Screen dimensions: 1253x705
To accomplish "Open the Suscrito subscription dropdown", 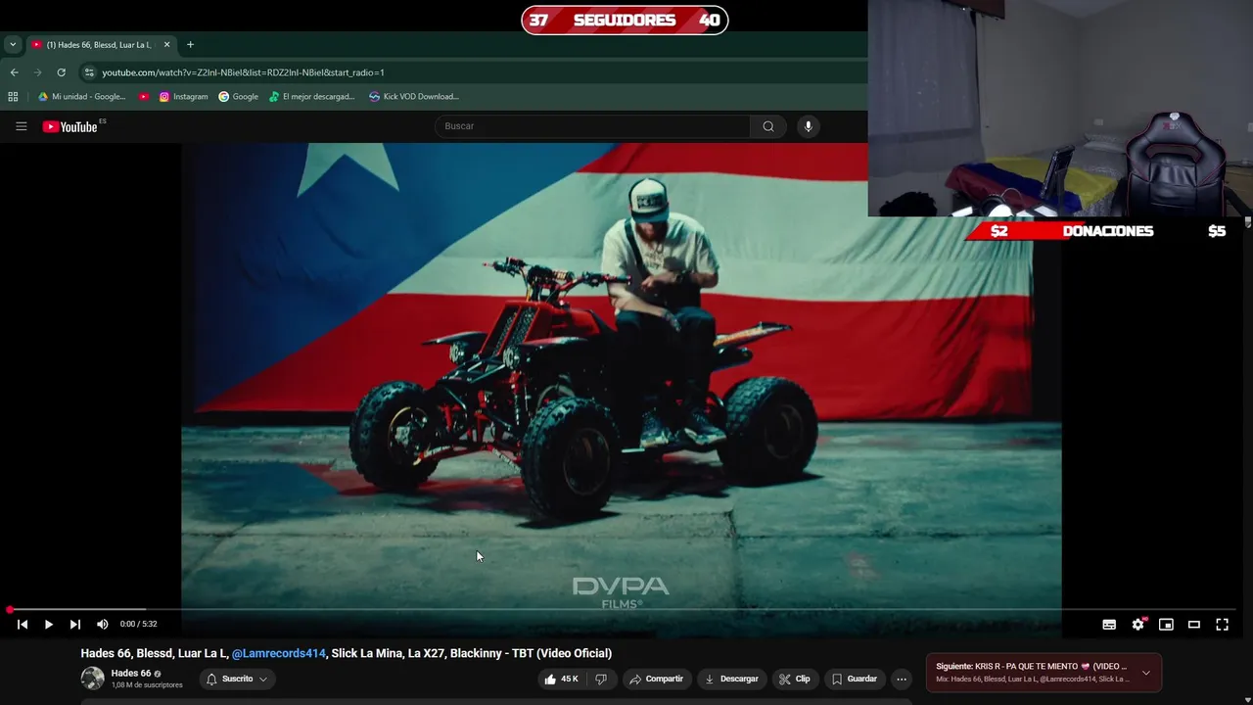I will pos(236,679).
